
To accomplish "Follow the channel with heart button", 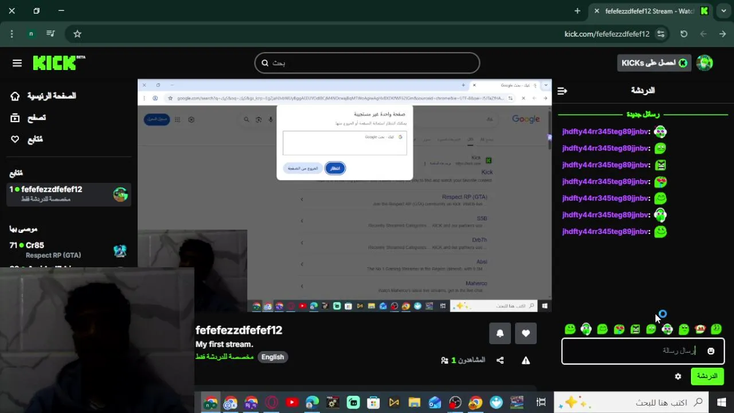I will tap(526, 333).
